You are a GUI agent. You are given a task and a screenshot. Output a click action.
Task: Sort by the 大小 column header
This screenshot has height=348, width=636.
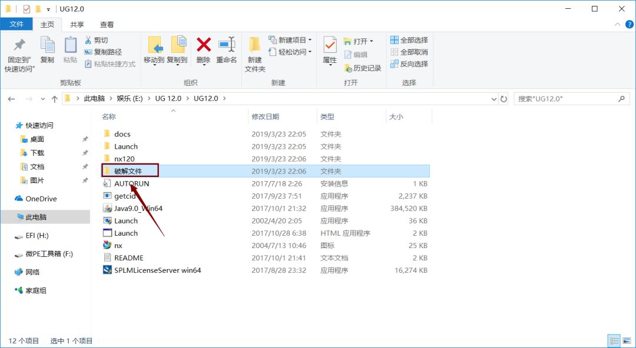(x=396, y=116)
